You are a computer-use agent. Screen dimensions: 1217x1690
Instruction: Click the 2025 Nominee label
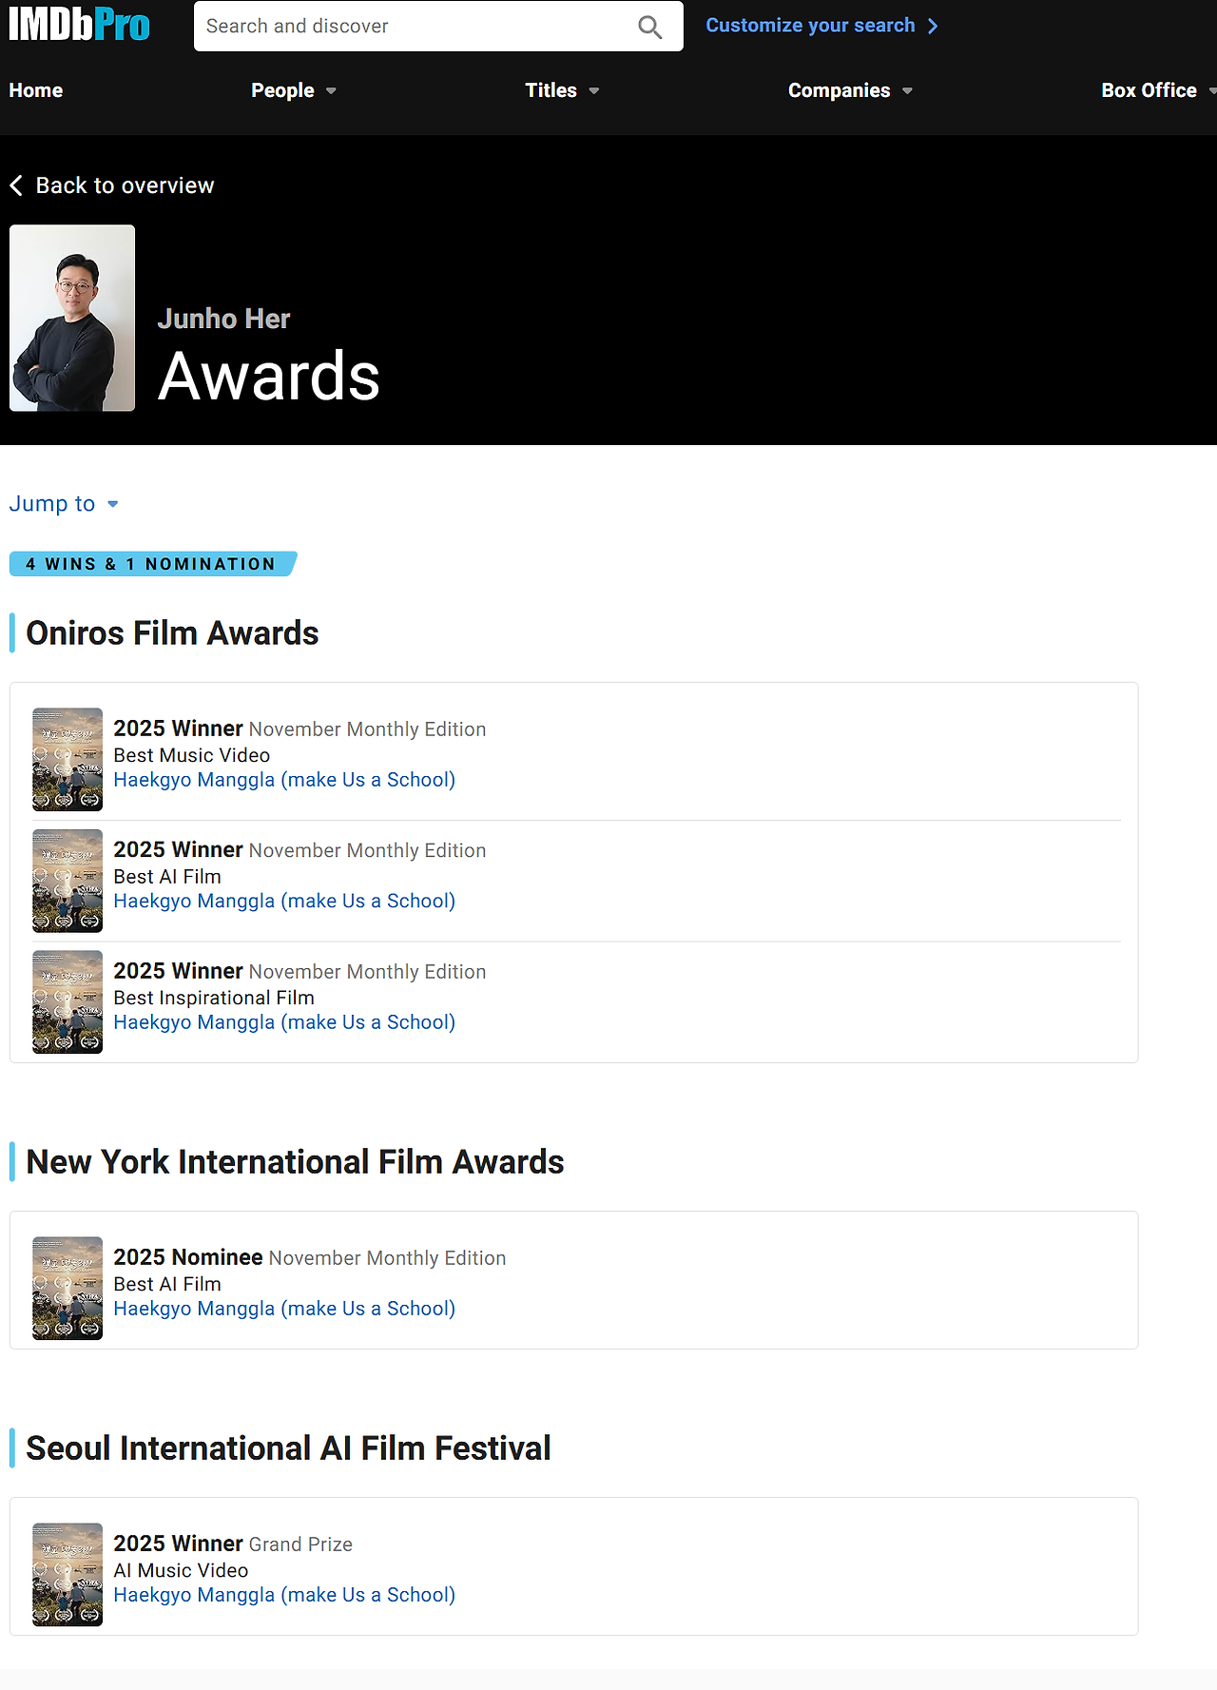(188, 1257)
